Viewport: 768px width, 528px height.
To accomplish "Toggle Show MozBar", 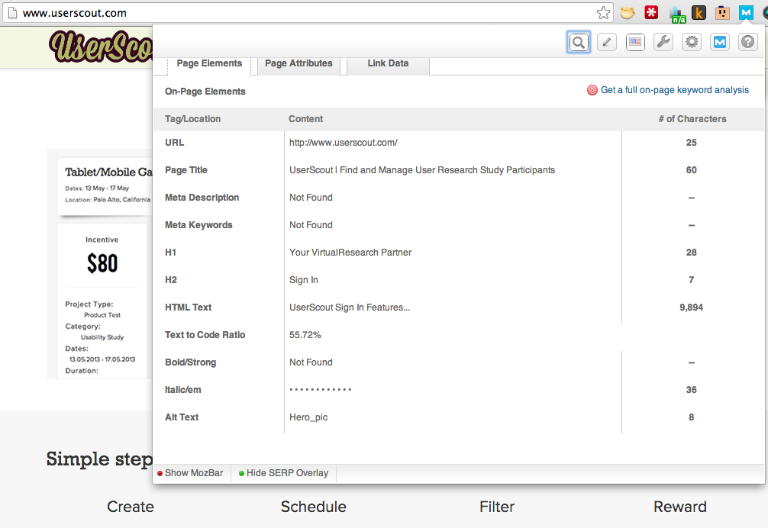I will tap(190, 473).
